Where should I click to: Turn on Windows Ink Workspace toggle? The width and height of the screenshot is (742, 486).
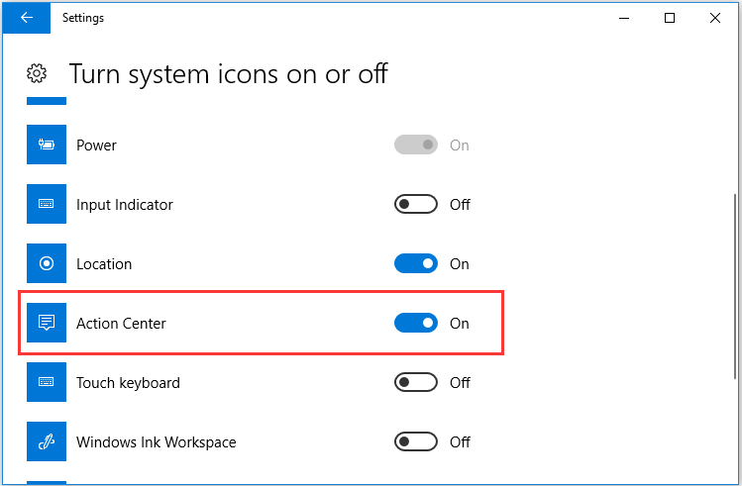[x=416, y=441]
